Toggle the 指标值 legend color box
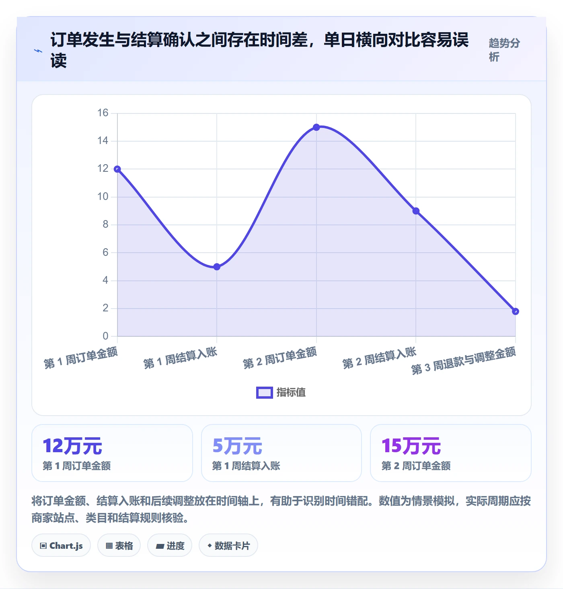The width and height of the screenshot is (563, 589). [x=265, y=393]
